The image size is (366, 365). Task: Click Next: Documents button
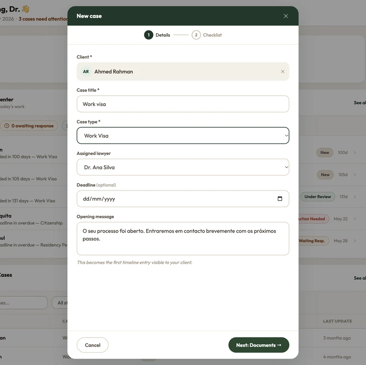click(258, 345)
